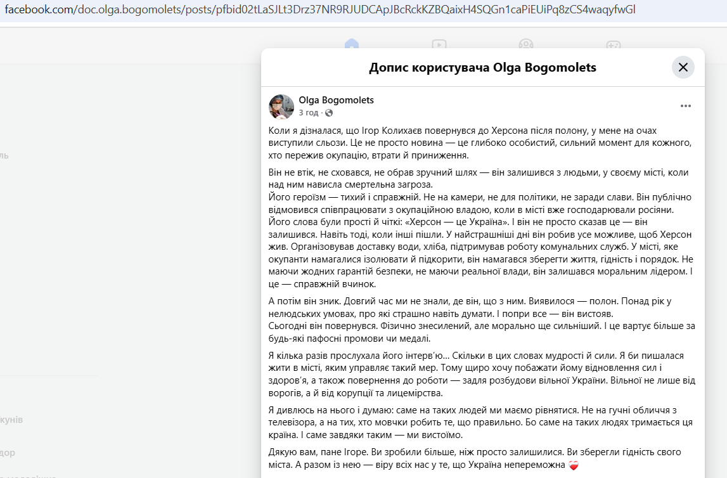
Task: Click the paragraph starting 'Я кілька разів прослухала'
Action: (x=482, y=374)
